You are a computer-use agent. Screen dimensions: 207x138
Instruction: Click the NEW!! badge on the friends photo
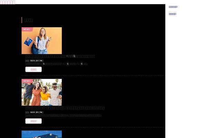pos(27,81)
